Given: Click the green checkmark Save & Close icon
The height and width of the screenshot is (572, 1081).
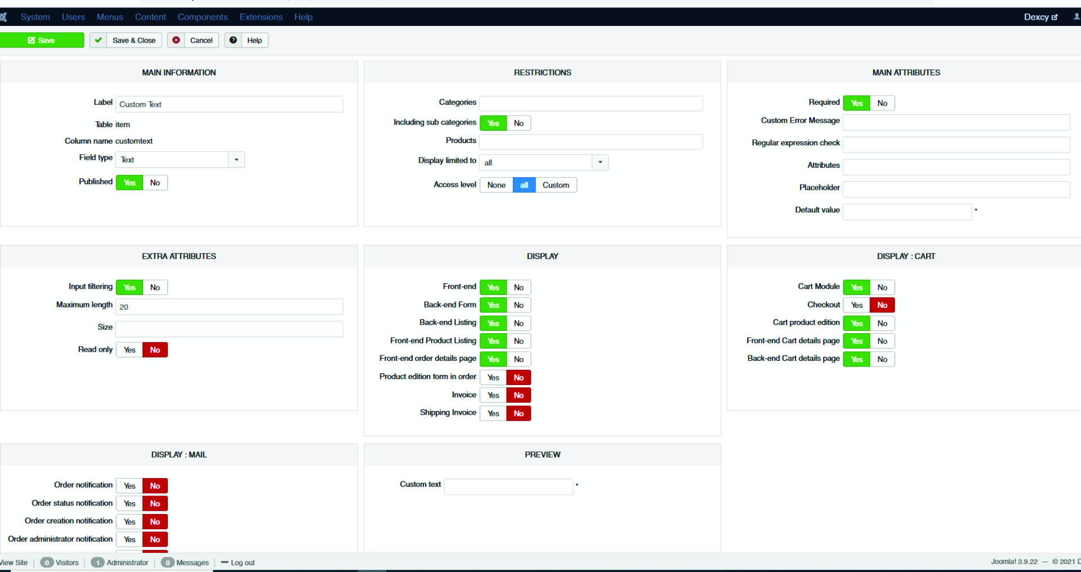Looking at the screenshot, I should [x=98, y=40].
